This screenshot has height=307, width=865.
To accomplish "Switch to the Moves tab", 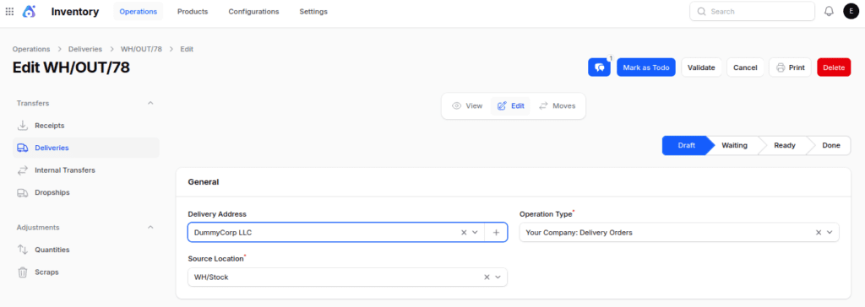I will coord(558,105).
